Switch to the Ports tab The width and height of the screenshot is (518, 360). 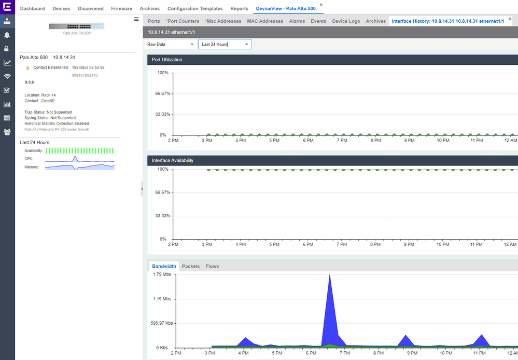154,21
